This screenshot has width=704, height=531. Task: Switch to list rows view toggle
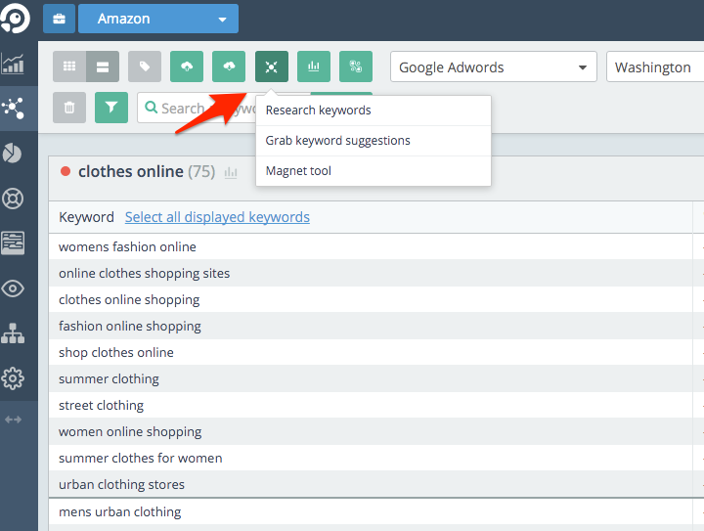click(103, 66)
